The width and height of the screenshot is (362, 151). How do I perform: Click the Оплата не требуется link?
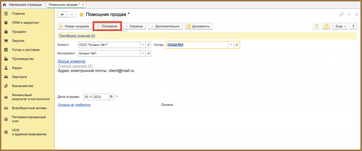tap(74, 105)
